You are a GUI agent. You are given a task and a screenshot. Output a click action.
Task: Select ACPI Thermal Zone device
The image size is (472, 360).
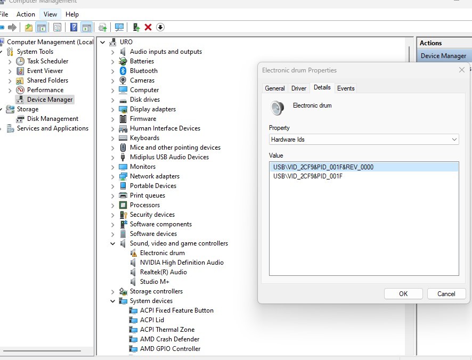tap(167, 330)
